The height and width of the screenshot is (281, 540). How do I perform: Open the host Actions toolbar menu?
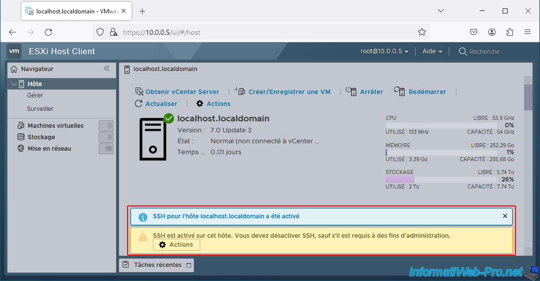point(213,103)
